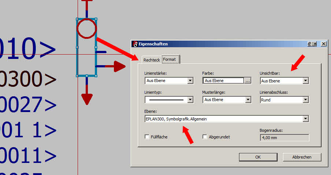Image resolution: width=331 pixels, height=175 pixels.
Task: Click the Eigenschaften title text
Action: tap(153, 44)
